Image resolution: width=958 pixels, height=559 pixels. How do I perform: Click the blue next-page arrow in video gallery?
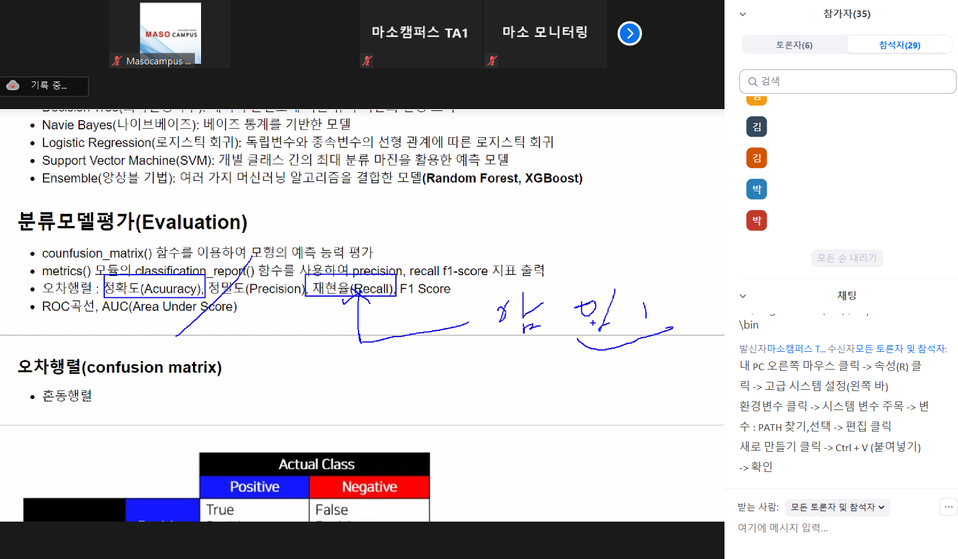click(629, 34)
